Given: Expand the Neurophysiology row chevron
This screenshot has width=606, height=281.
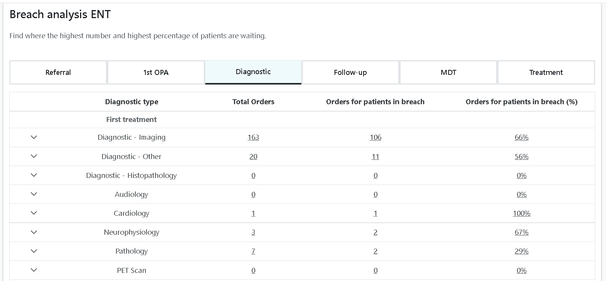Looking at the screenshot, I should pos(34,232).
